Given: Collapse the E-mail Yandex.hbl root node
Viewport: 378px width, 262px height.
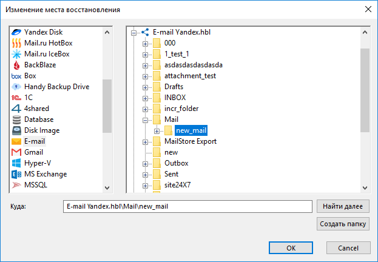Looking at the screenshot, I should pos(133,33).
